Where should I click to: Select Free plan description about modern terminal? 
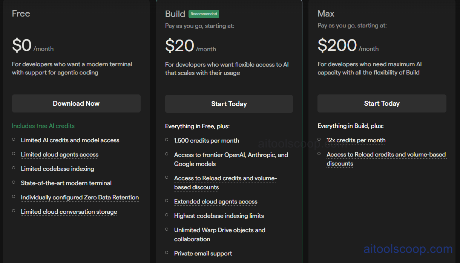72,68
